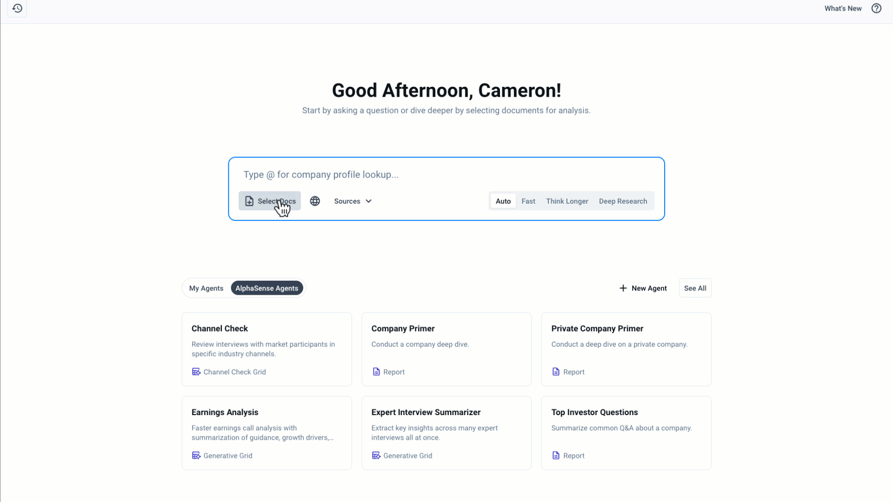Switch to Fast mode
Image resolution: width=893 pixels, height=502 pixels.
click(528, 201)
